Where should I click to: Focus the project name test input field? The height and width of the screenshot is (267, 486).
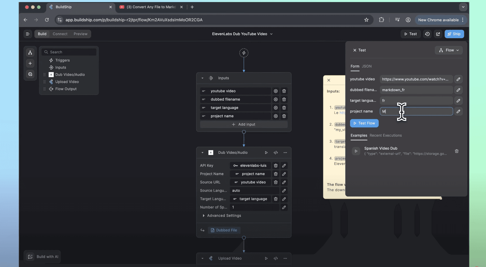coord(416,111)
